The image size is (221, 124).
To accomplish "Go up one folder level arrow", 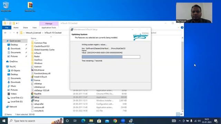I will click(17, 33).
